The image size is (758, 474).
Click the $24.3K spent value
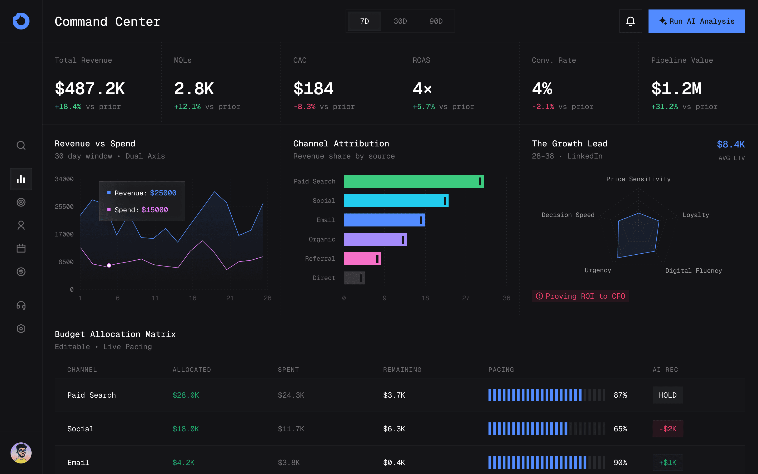click(291, 395)
